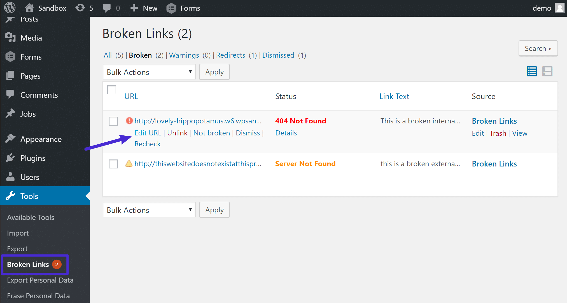Click the grid view icon top right
Image resolution: width=567 pixels, height=303 pixels.
(x=548, y=71)
